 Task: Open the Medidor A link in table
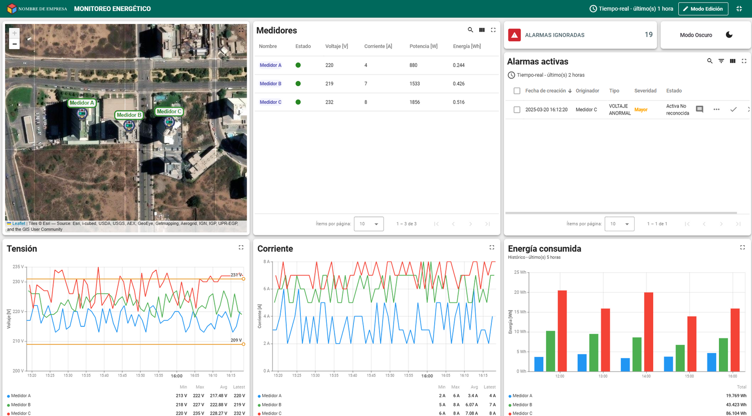[270, 65]
